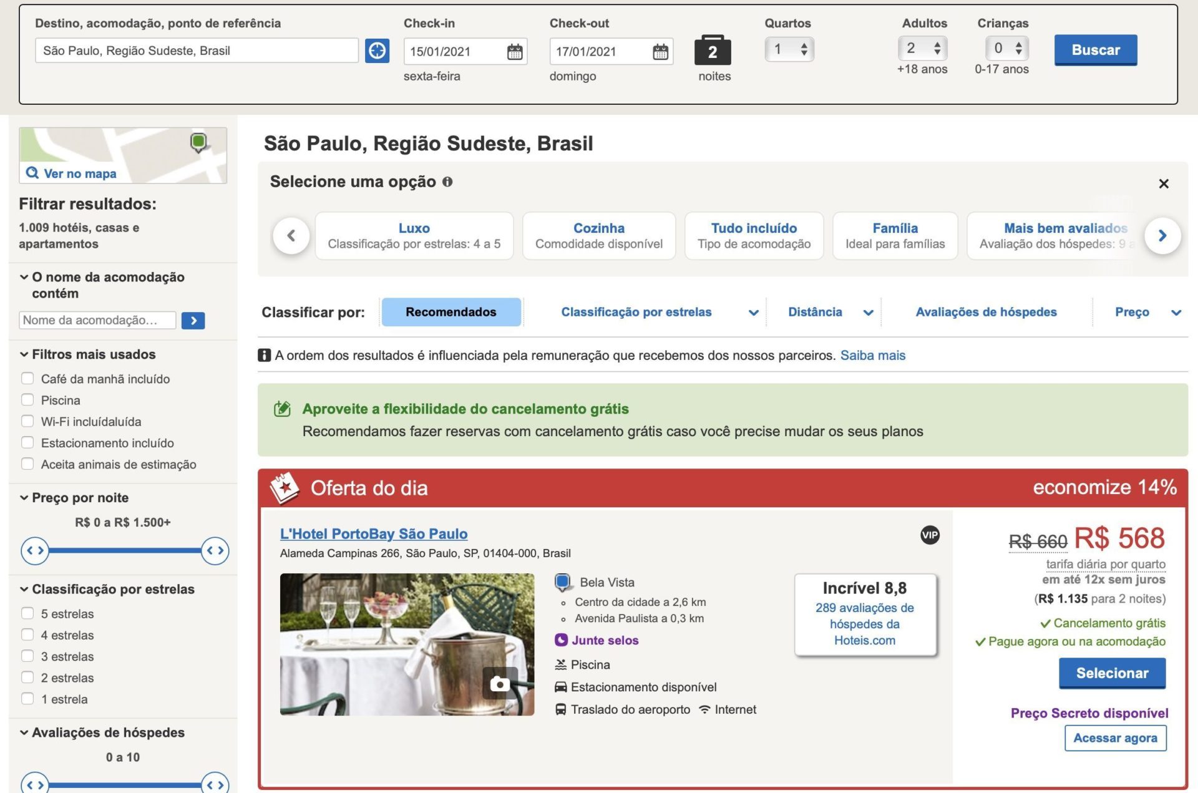Show next quick filter options arrow
The image size is (1198, 793).
tap(1162, 235)
